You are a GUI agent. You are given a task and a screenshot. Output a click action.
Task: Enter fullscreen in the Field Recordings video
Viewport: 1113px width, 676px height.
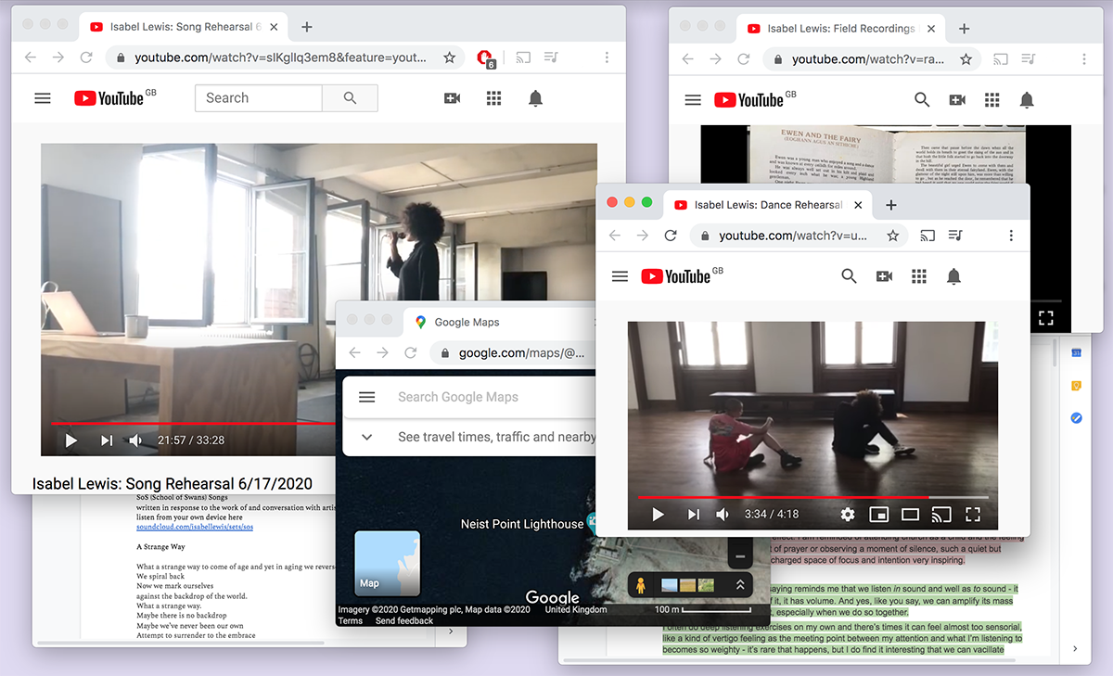coord(1046,318)
